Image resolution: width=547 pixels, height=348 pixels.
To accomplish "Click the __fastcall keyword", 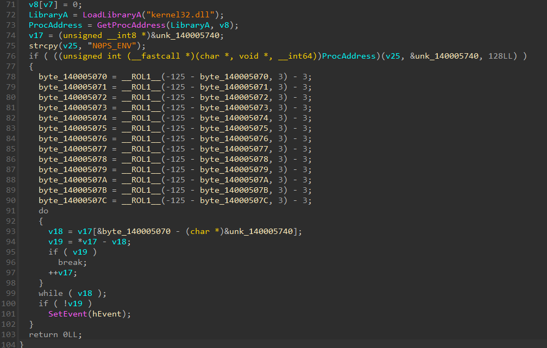I will click(x=155, y=56).
